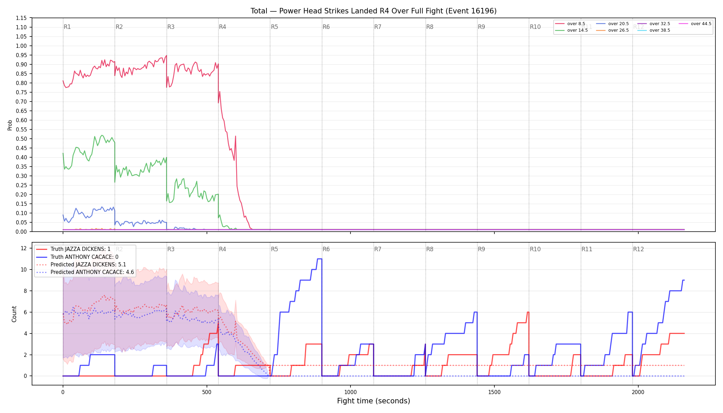Screen dimensions: 723x413
Task: Click the 1500 tick on the time axis
Action: (x=494, y=392)
